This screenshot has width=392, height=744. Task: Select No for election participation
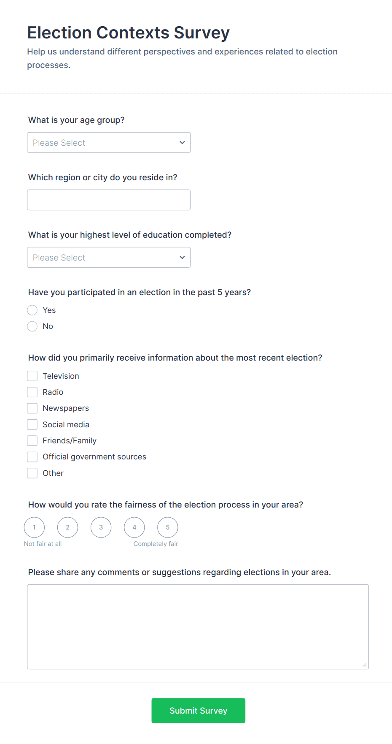[x=32, y=326]
